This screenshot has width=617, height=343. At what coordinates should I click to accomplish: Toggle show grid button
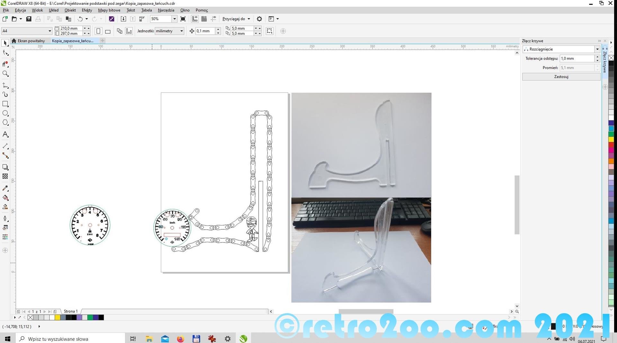click(204, 19)
